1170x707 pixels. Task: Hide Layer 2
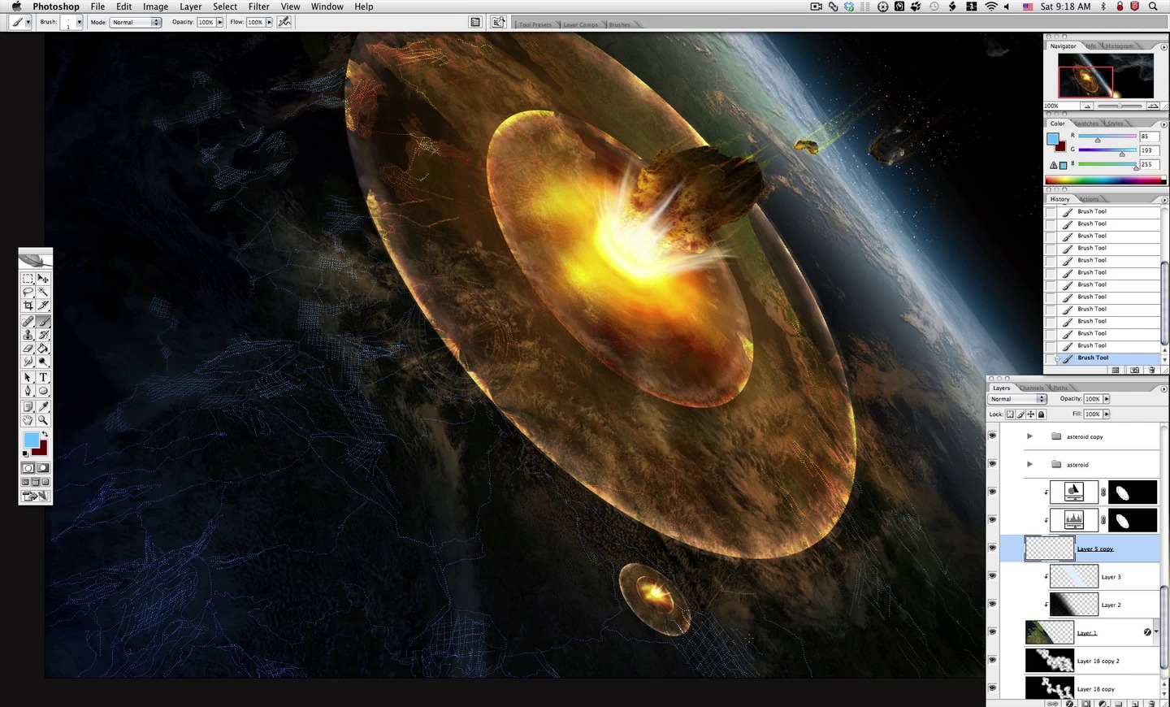(992, 604)
